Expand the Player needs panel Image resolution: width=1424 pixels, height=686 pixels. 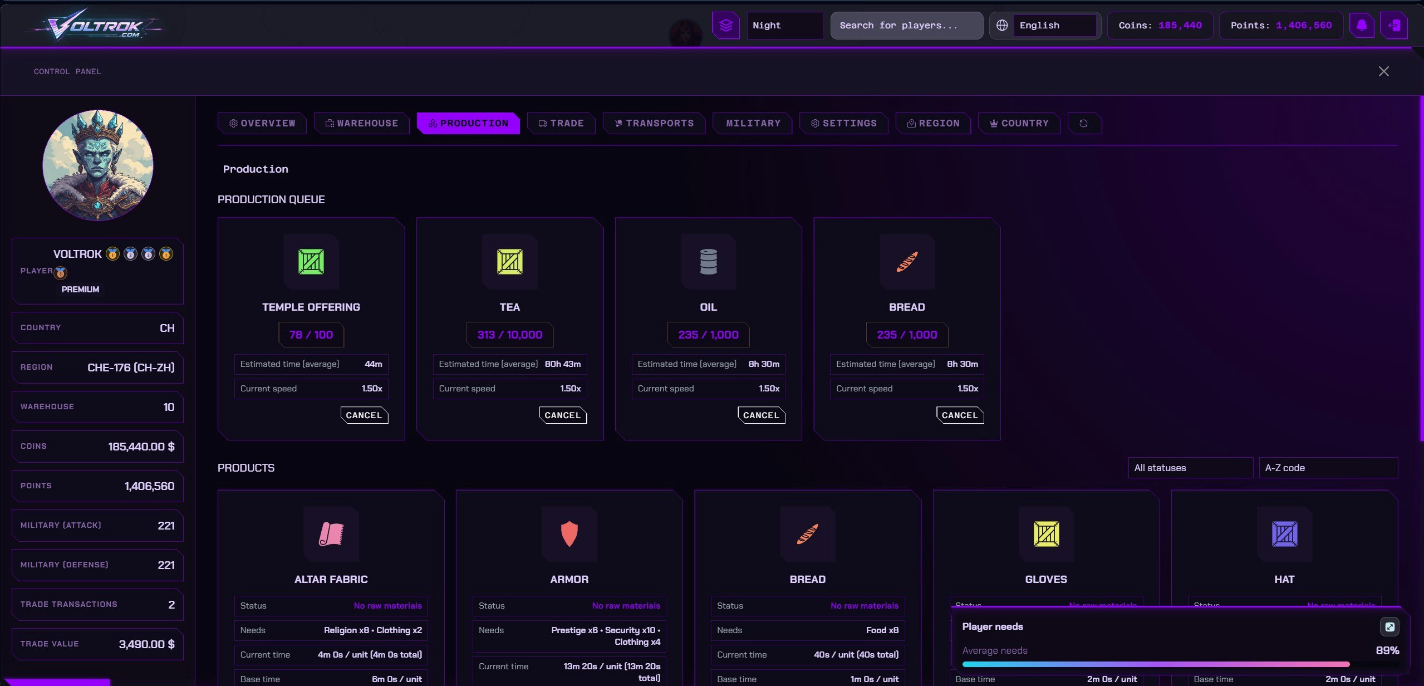pos(1389,627)
